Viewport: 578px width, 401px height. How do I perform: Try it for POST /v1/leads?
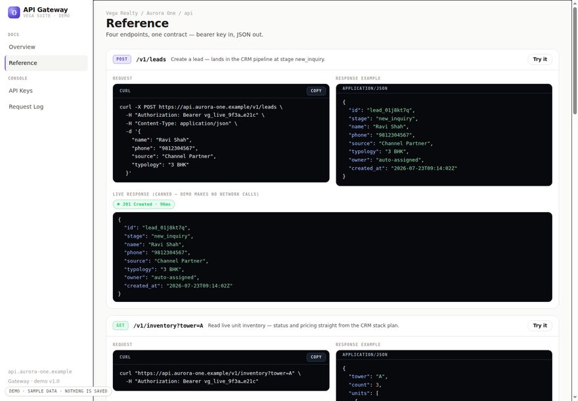point(540,59)
